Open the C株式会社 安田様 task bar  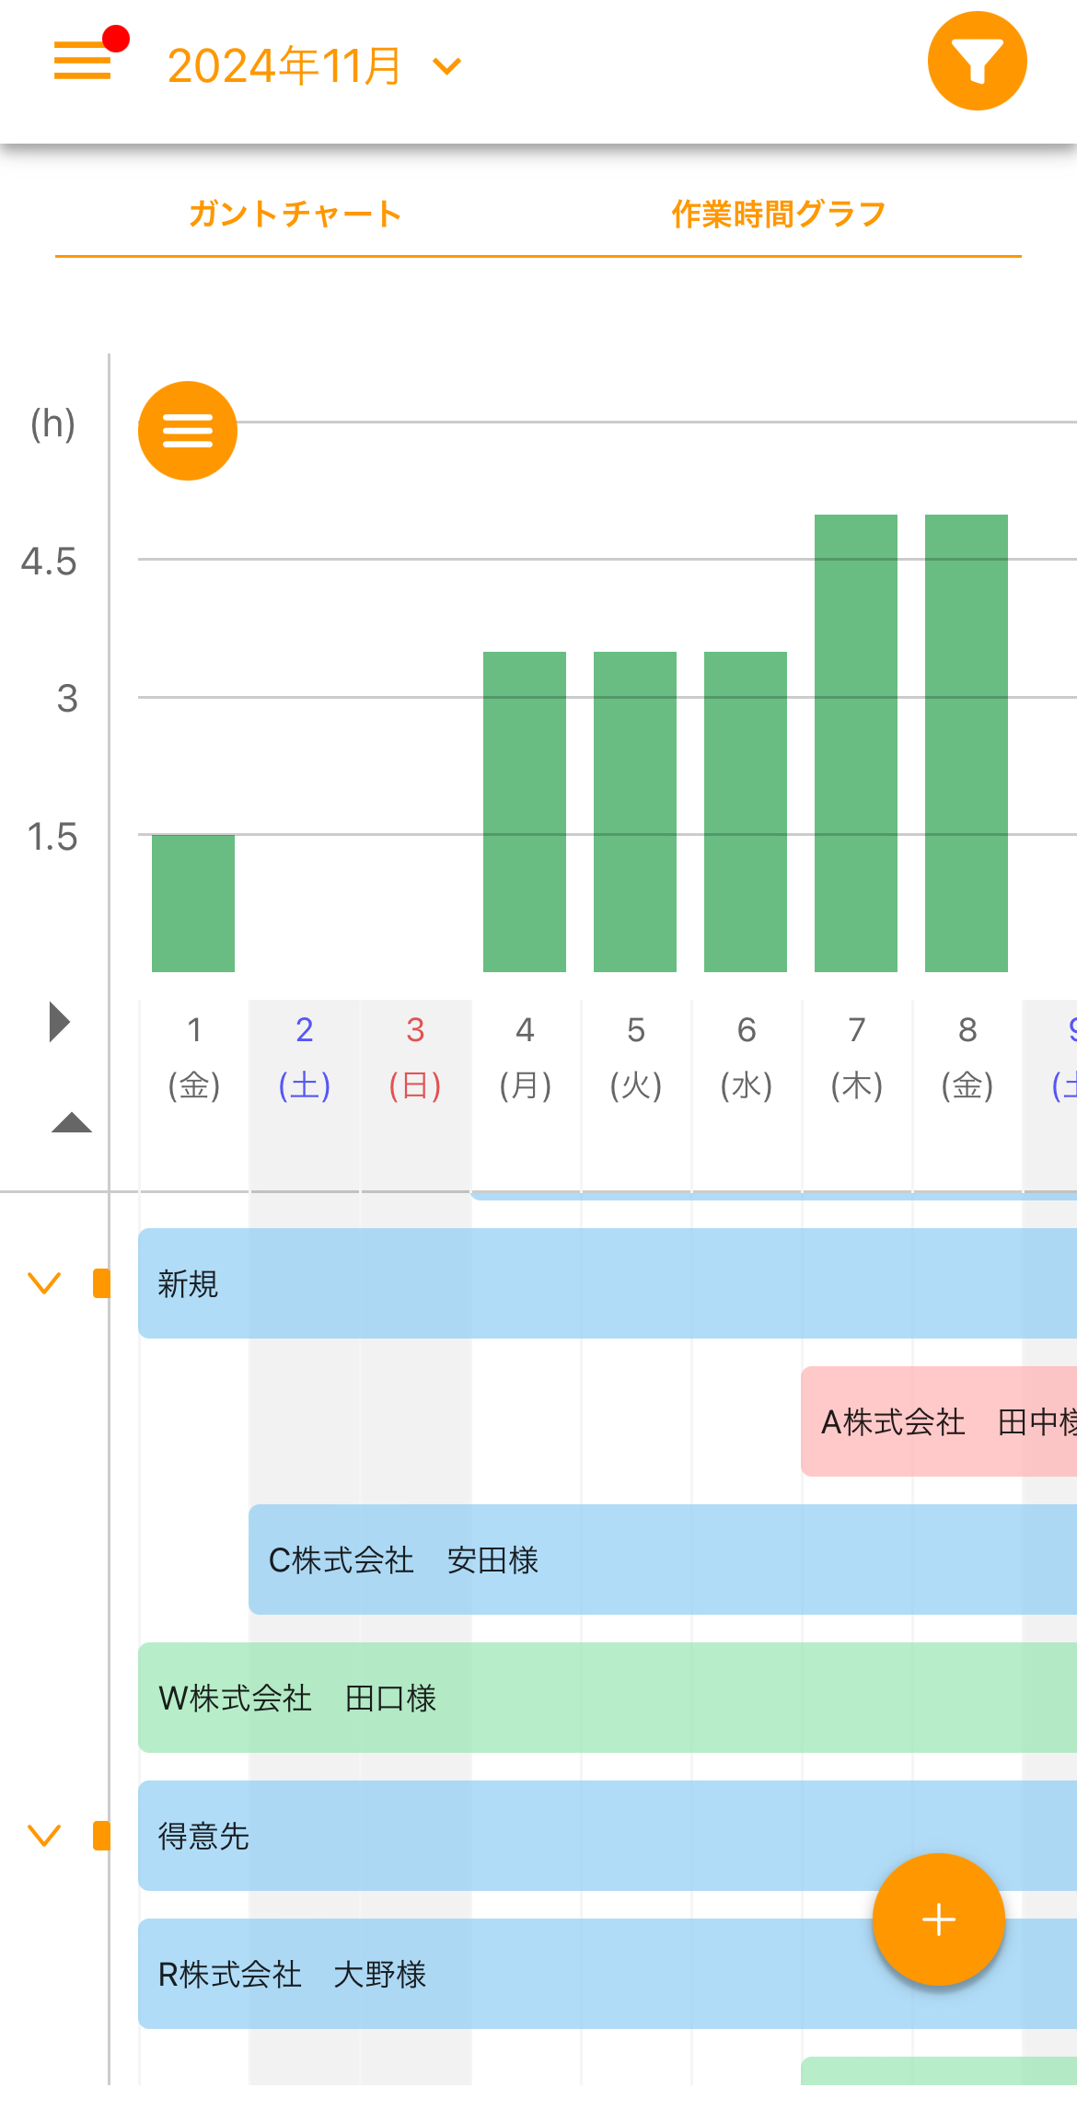tap(644, 1560)
